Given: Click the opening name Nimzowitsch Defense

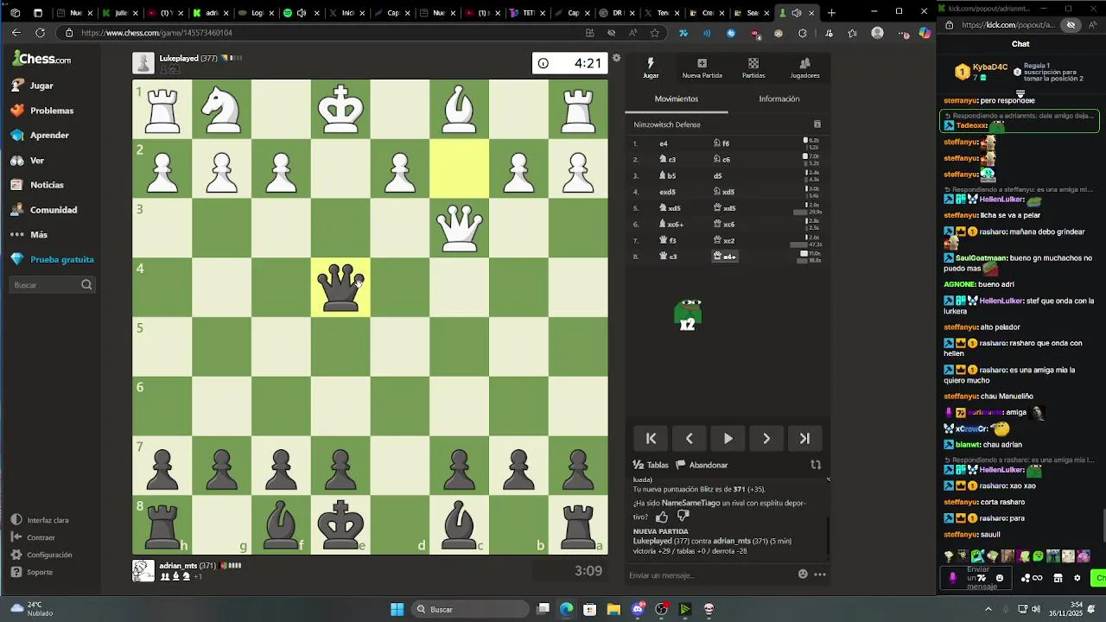Looking at the screenshot, I should (667, 124).
